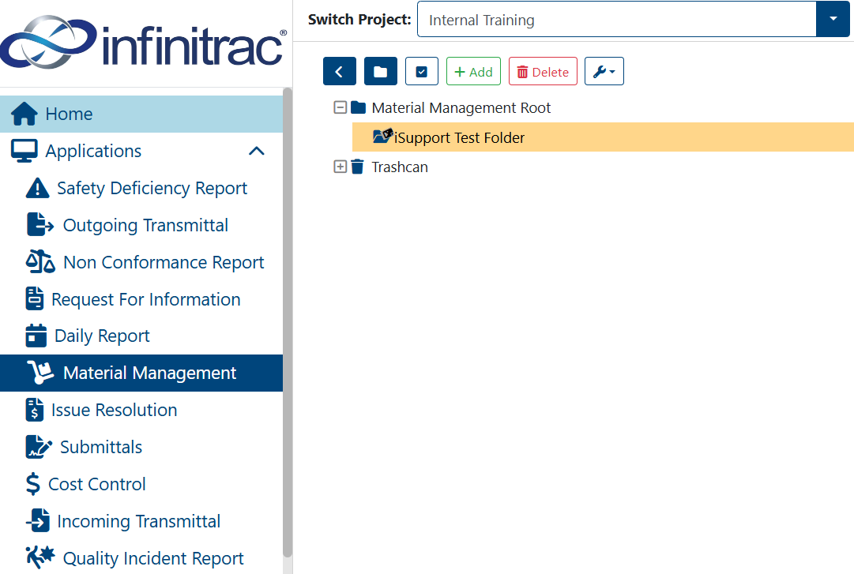This screenshot has width=854, height=574.
Task: Click the Request For Information document icon
Action: coord(35,298)
